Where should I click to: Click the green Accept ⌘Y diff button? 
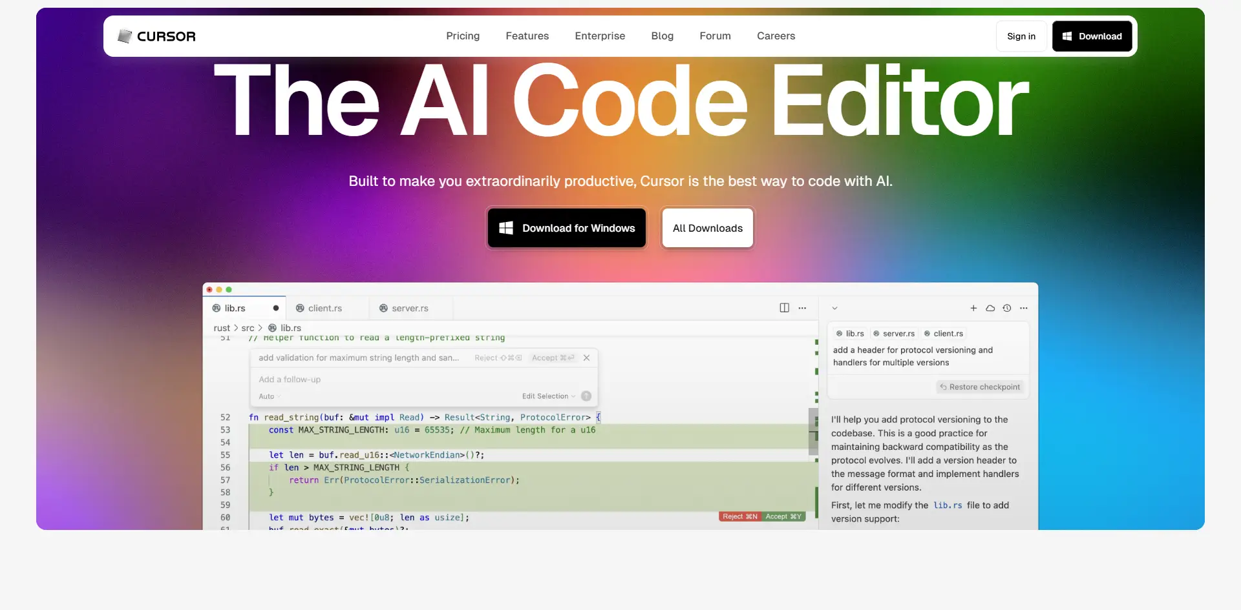pyautogui.click(x=783, y=516)
